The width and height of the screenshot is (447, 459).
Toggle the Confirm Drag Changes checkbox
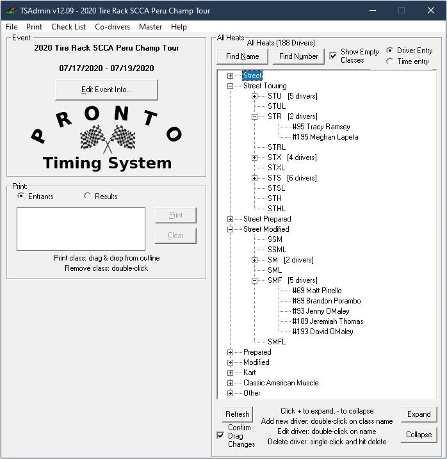point(220,435)
